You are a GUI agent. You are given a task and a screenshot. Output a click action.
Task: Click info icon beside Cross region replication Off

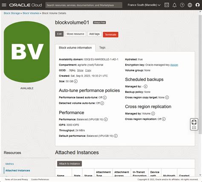(164, 119)
